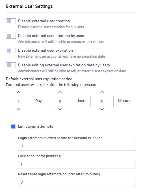Increment Minutes using the up chevron
This screenshot has width=147, height=194.
click(x=102, y=92)
